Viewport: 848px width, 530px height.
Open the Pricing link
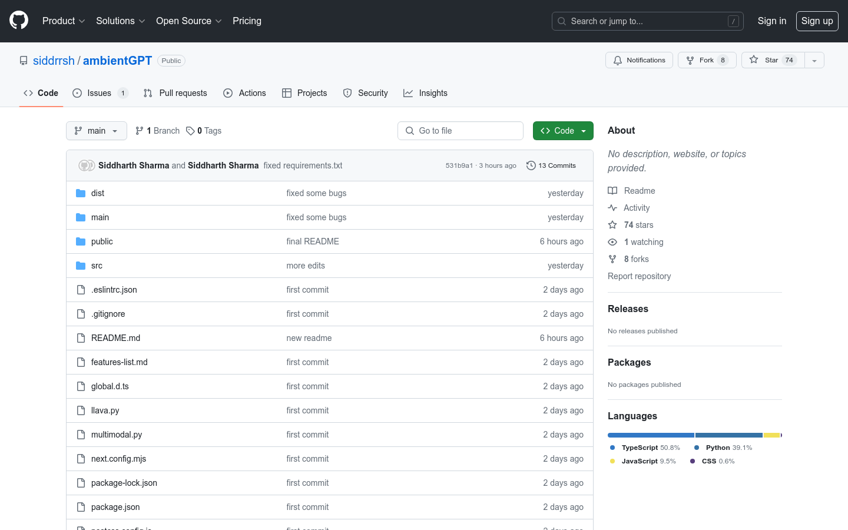click(x=247, y=21)
